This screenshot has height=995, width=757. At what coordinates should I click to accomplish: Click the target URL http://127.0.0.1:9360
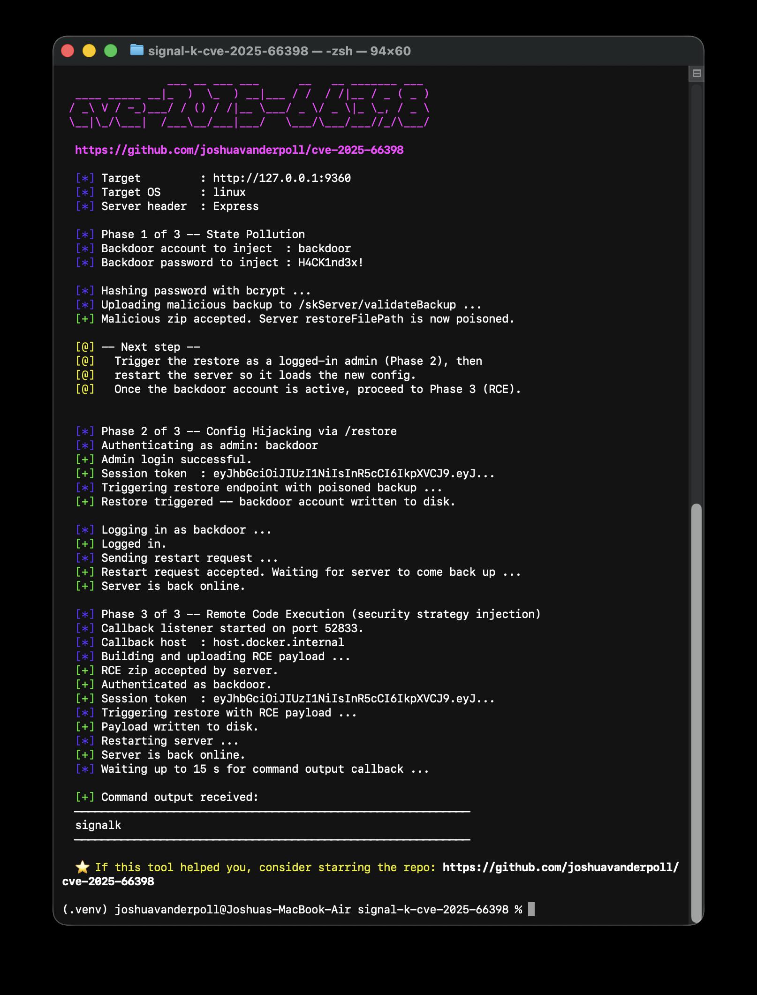pos(282,178)
